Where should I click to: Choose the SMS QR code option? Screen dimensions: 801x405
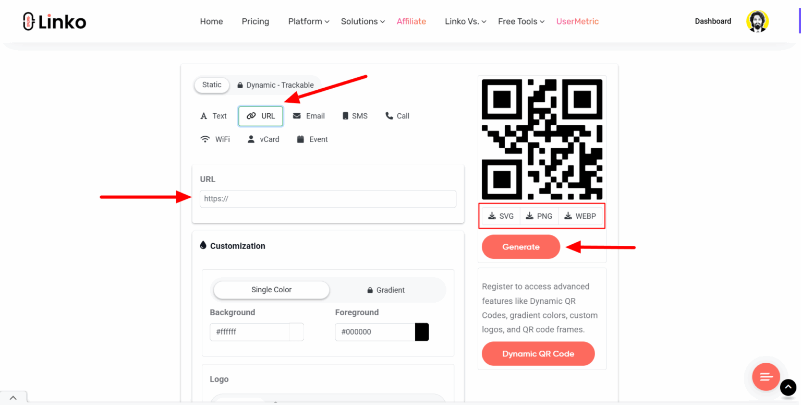tap(355, 116)
